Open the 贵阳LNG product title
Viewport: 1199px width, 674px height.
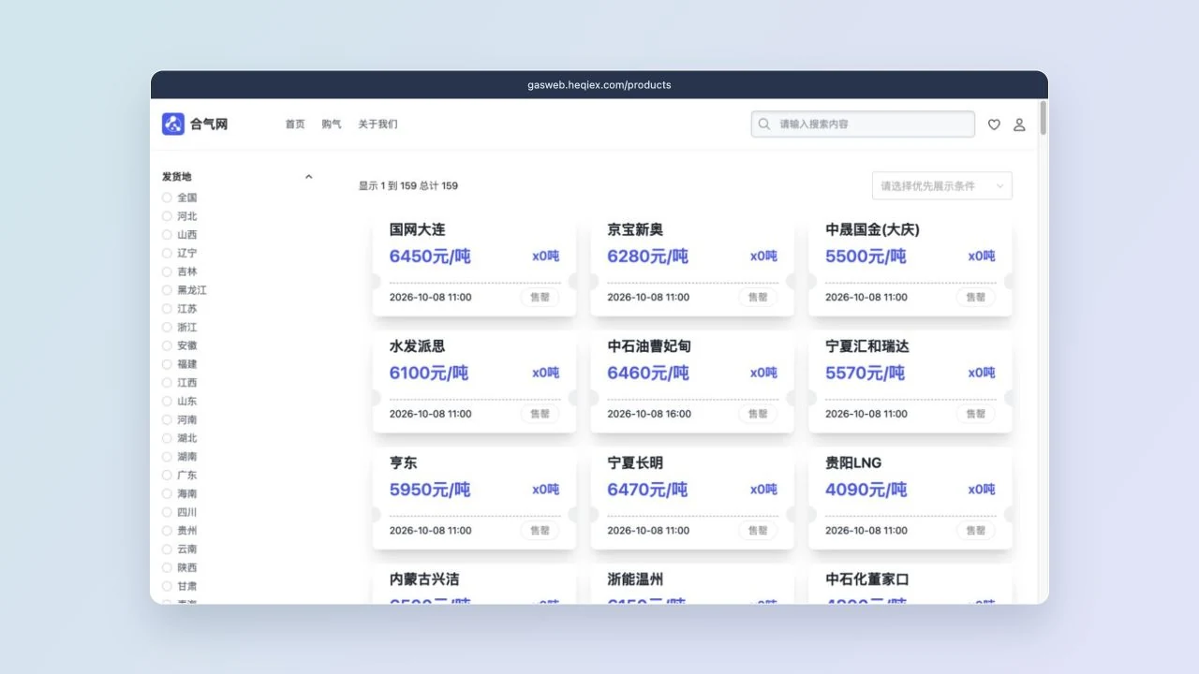tap(853, 463)
